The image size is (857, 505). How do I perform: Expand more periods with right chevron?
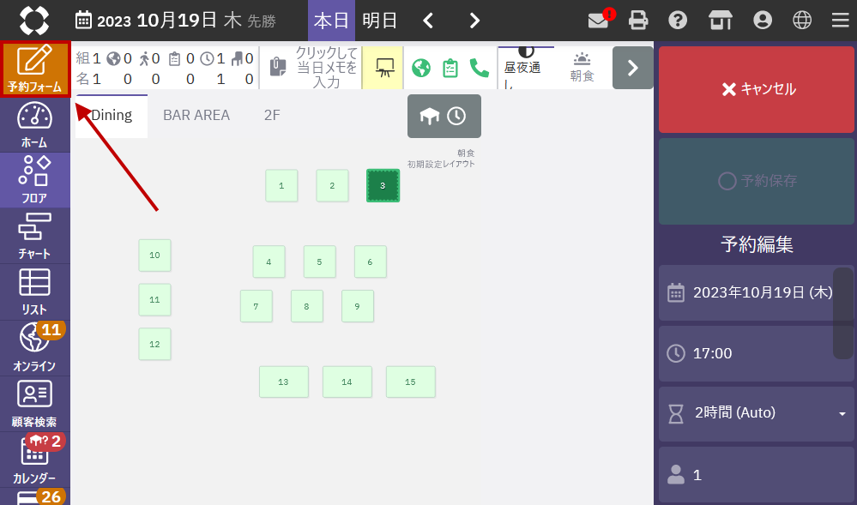(632, 68)
